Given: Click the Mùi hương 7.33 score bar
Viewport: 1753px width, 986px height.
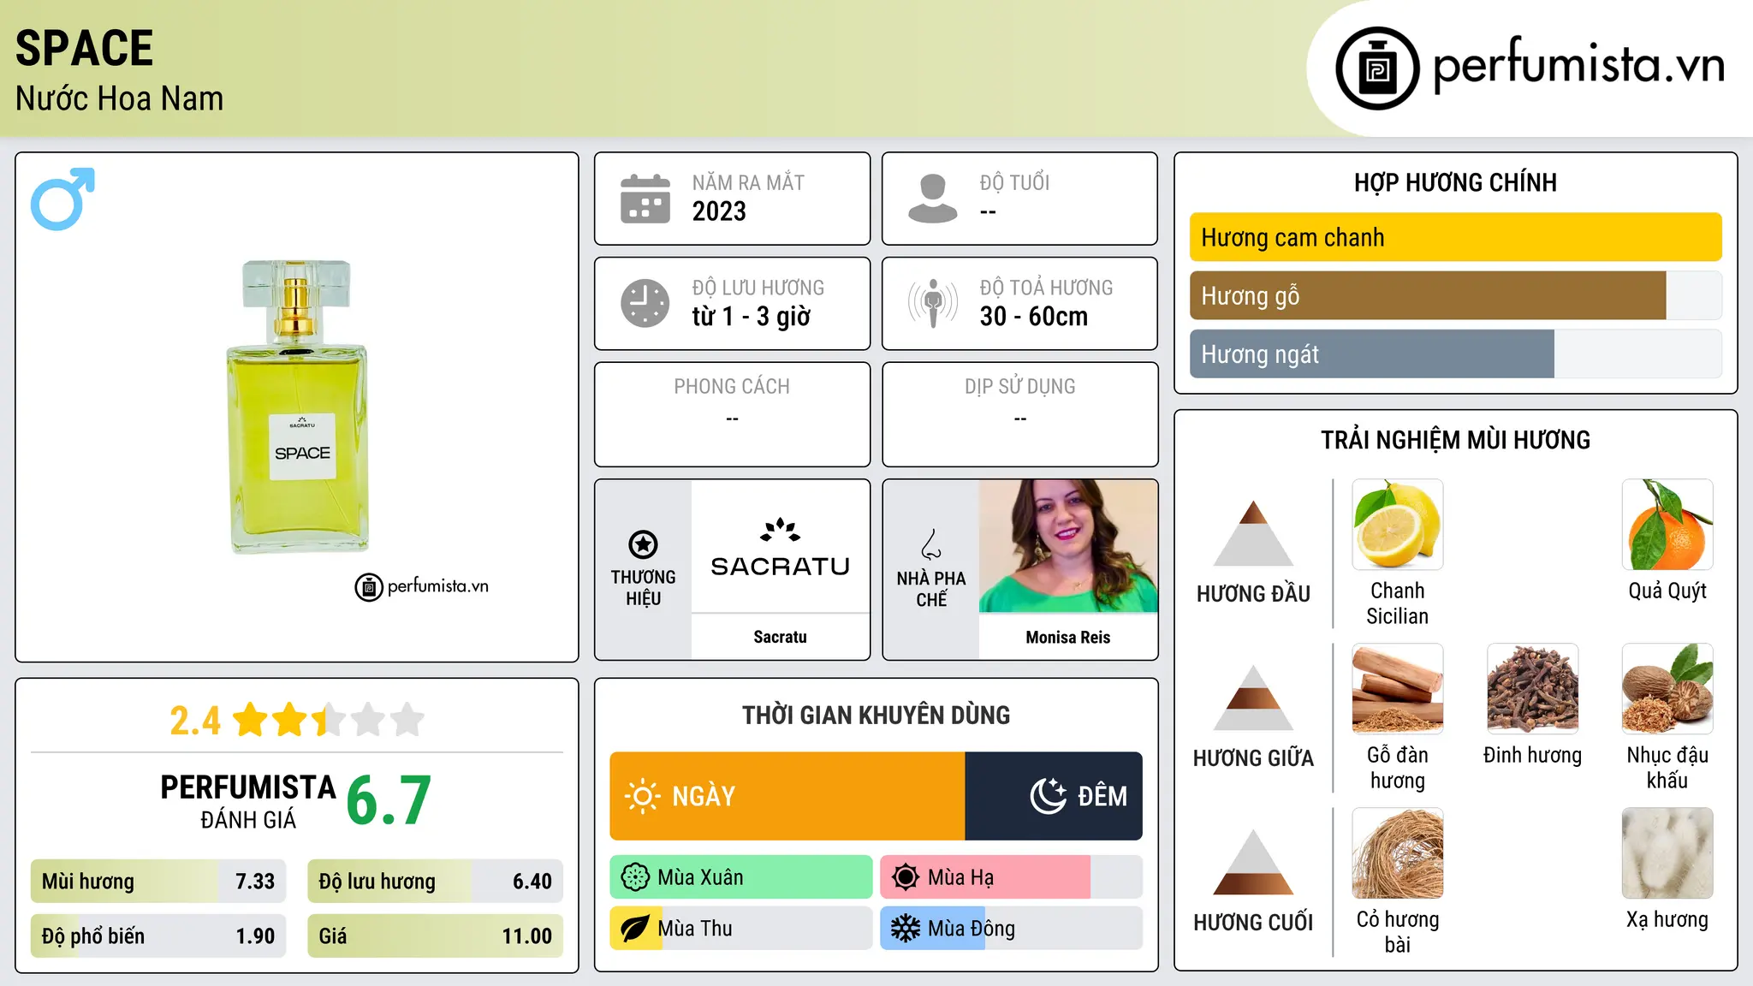Looking at the screenshot, I should pyautogui.click(x=158, y=881).
